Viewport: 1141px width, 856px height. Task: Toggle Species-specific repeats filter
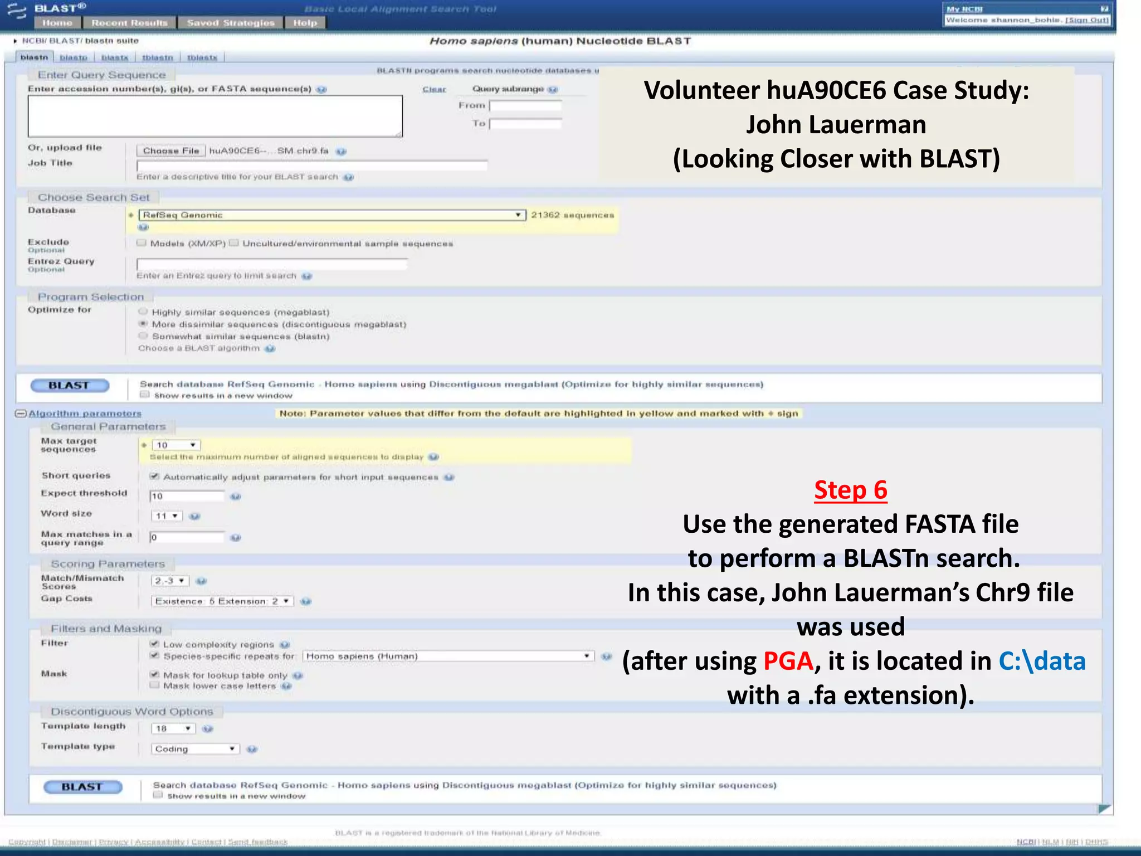pos(154,655)
